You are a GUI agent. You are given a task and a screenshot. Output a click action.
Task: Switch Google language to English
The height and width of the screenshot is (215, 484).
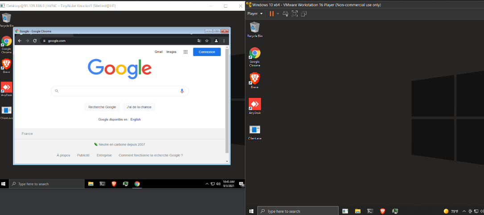coord(136,119)
